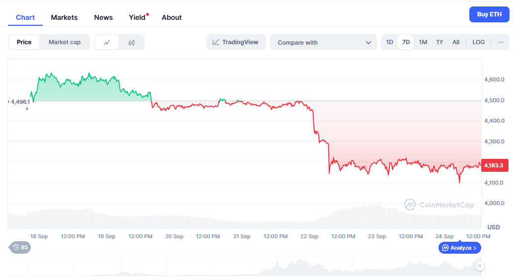This screenshot has width=514, height=278.
Task: Open the Yield tab
Action: (x=137, y=17)
